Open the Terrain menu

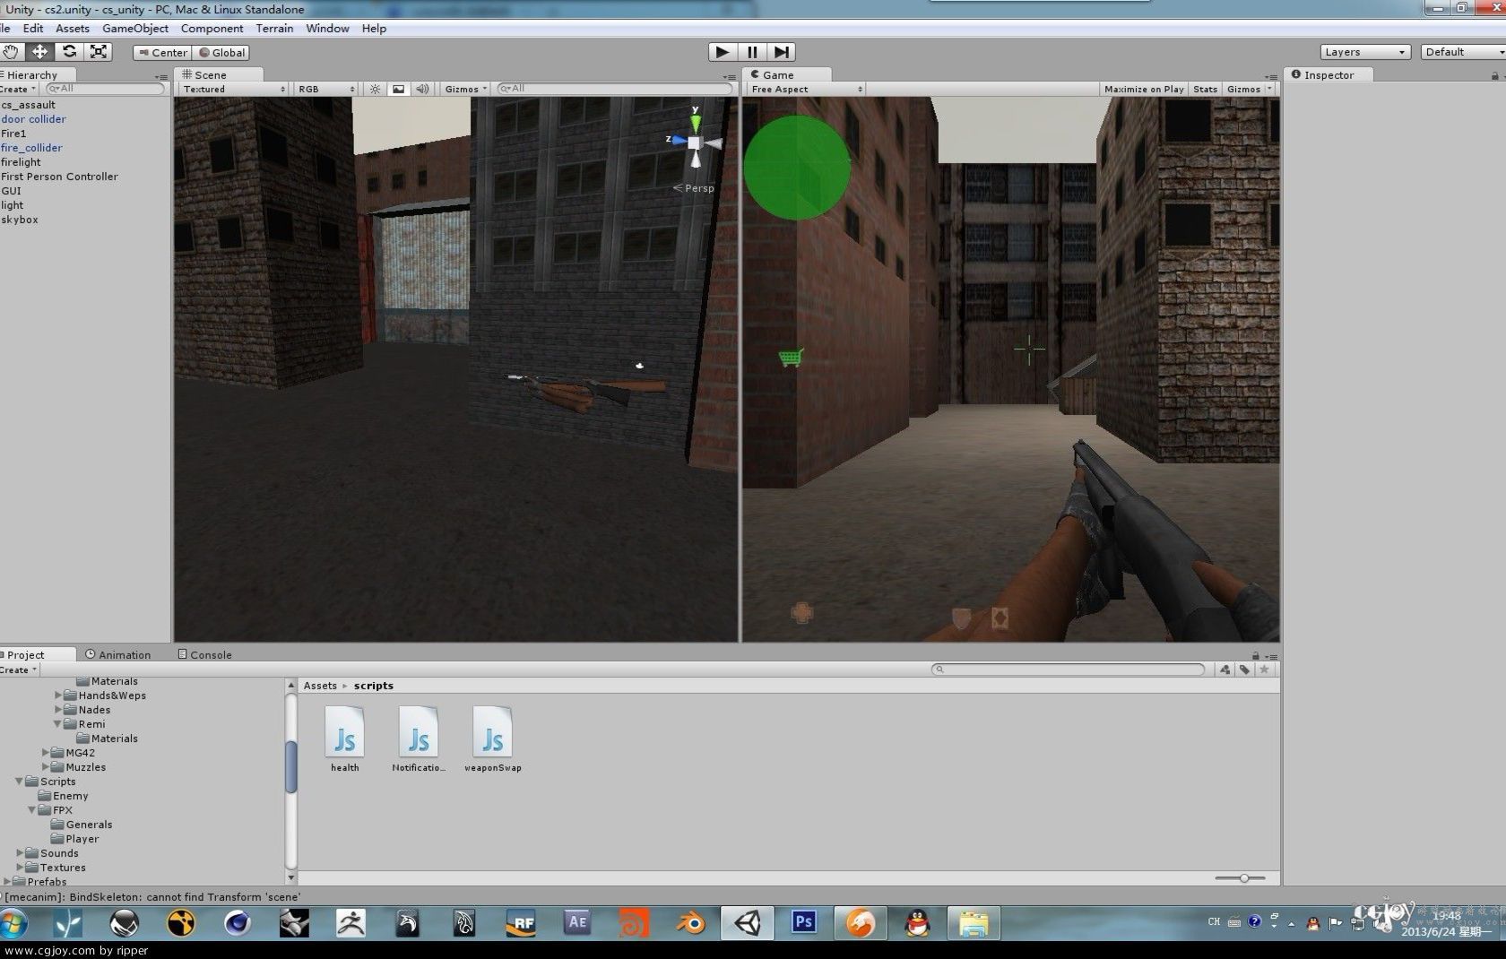274,29
